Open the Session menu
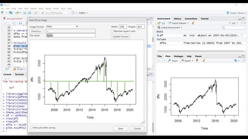The image size is (248, 139). pos(34,8)
